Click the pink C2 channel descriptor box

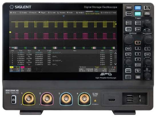pyautogui.click(x=26, y=69)
